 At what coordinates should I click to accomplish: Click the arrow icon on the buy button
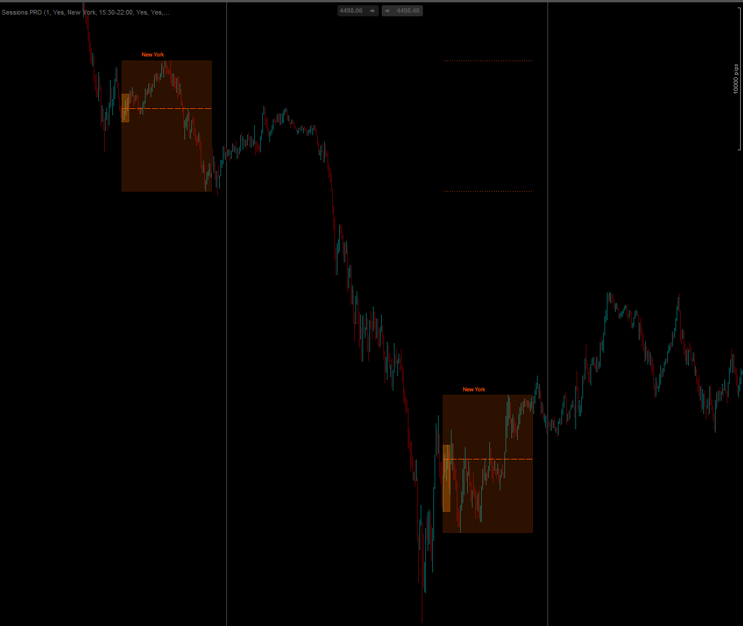[388, 11]
